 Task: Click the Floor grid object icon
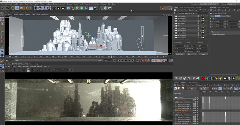point(91,8)
